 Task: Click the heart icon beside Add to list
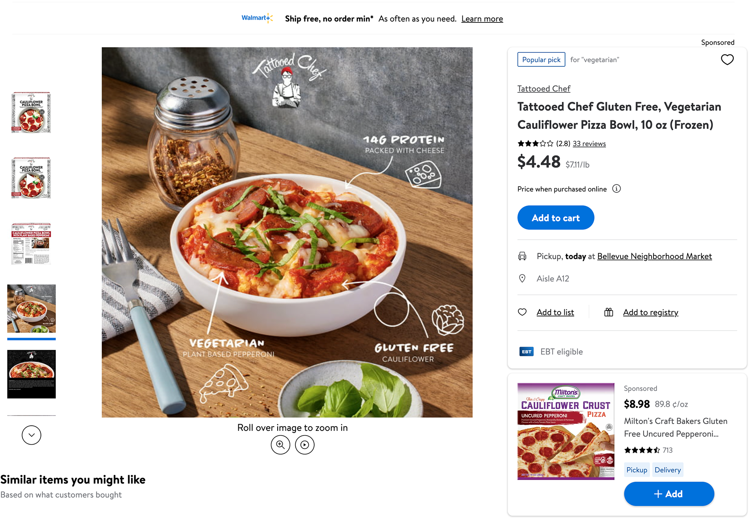point(522,312)
